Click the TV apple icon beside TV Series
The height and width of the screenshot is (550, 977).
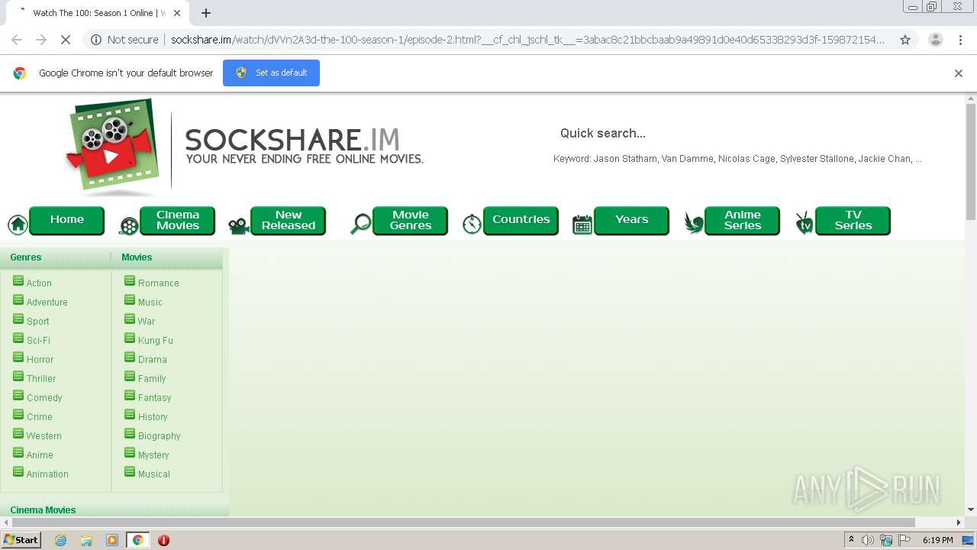point(804,223)
